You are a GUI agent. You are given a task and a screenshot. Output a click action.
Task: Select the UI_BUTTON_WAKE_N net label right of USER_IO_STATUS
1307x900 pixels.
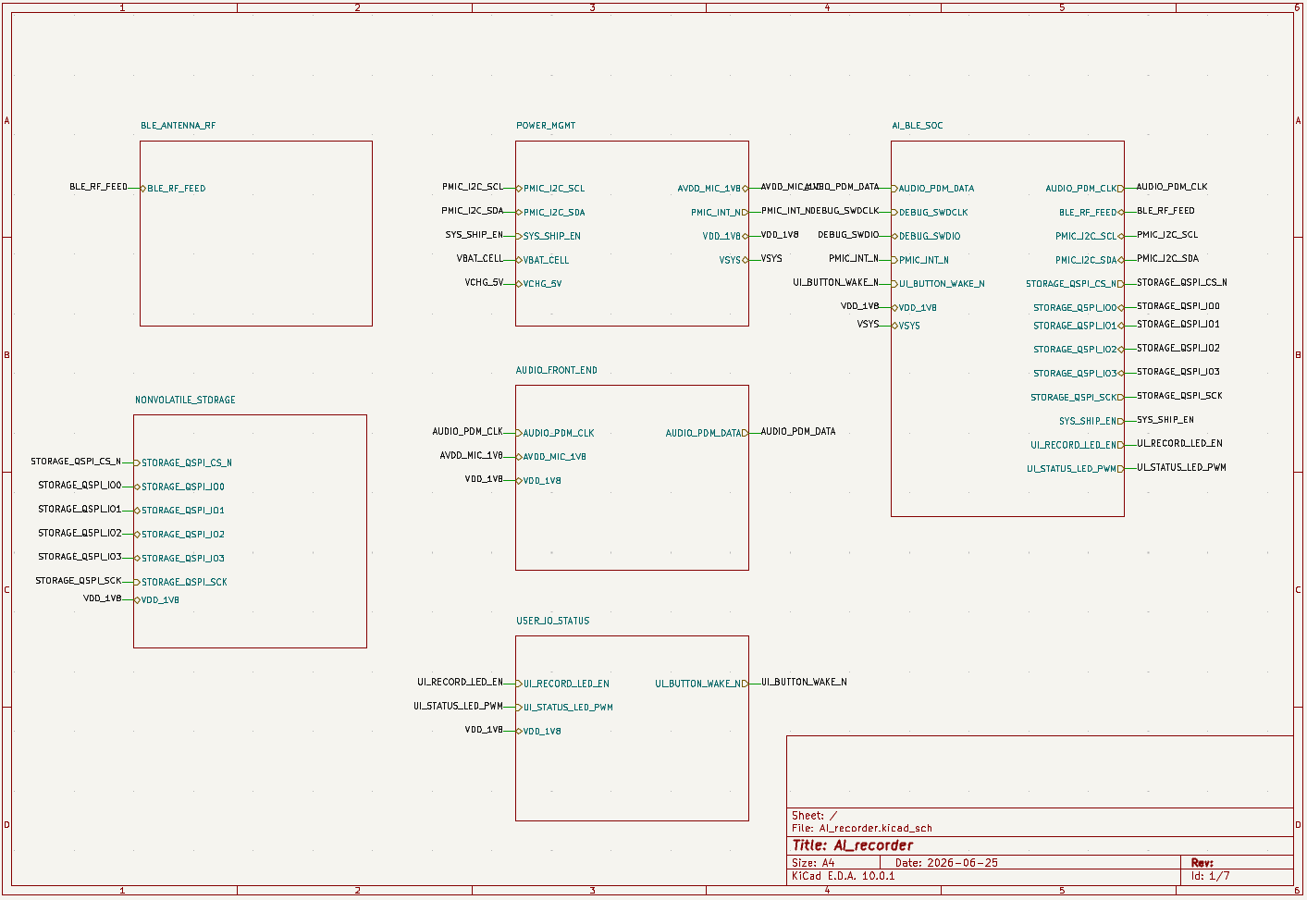(804, 683)
